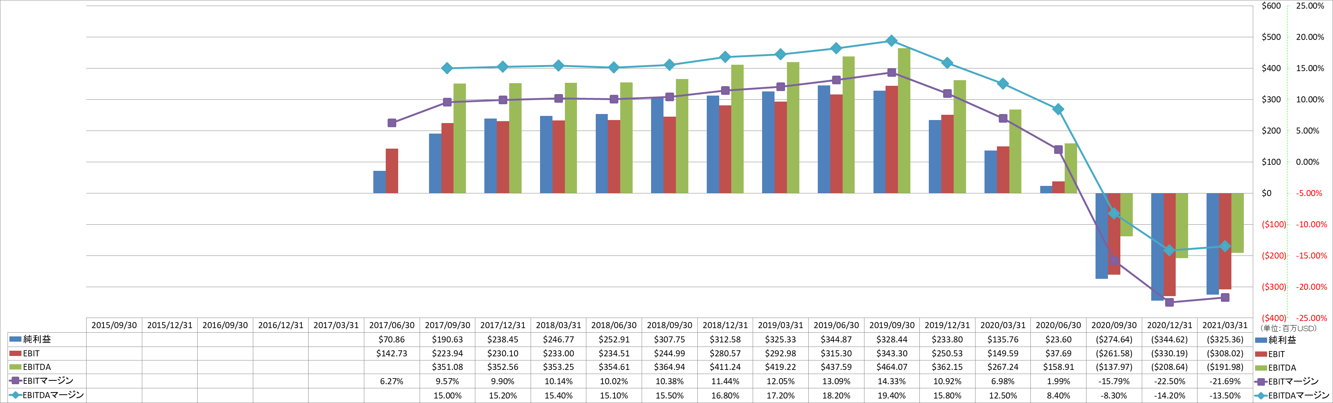Select EBITDA cell $158.91
Screen dimensions: 1333x403
coord(1058,367)
